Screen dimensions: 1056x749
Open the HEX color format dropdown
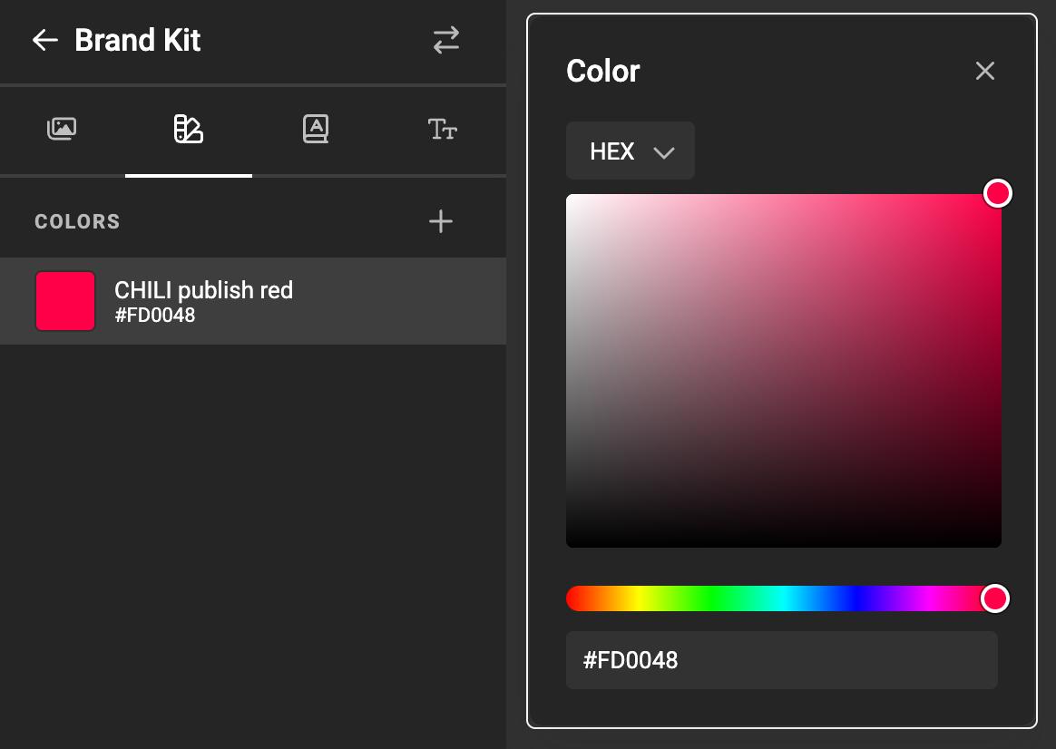click(x=630, y=151)
